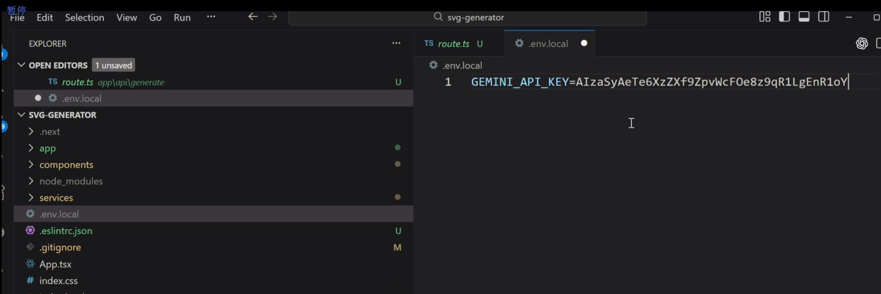This screenshot has width=881, height=294.
Task: Open index.css file
Action: 214,281
